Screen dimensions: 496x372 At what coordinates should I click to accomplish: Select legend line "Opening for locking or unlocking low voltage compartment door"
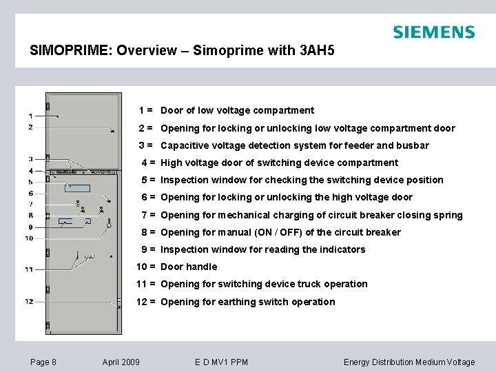[308, 128]
